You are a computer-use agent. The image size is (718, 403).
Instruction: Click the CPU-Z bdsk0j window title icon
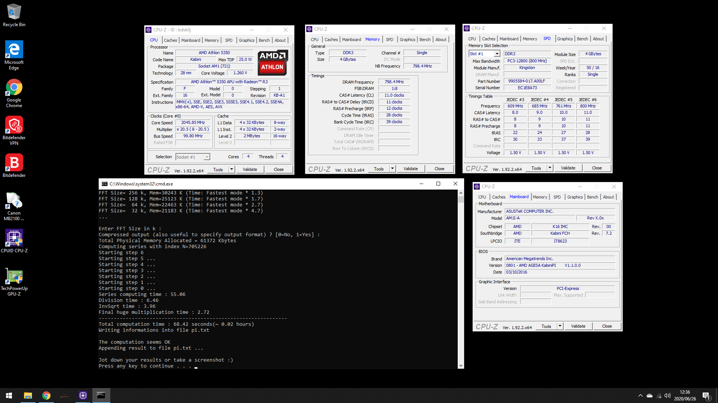click(x=148, y=30)
